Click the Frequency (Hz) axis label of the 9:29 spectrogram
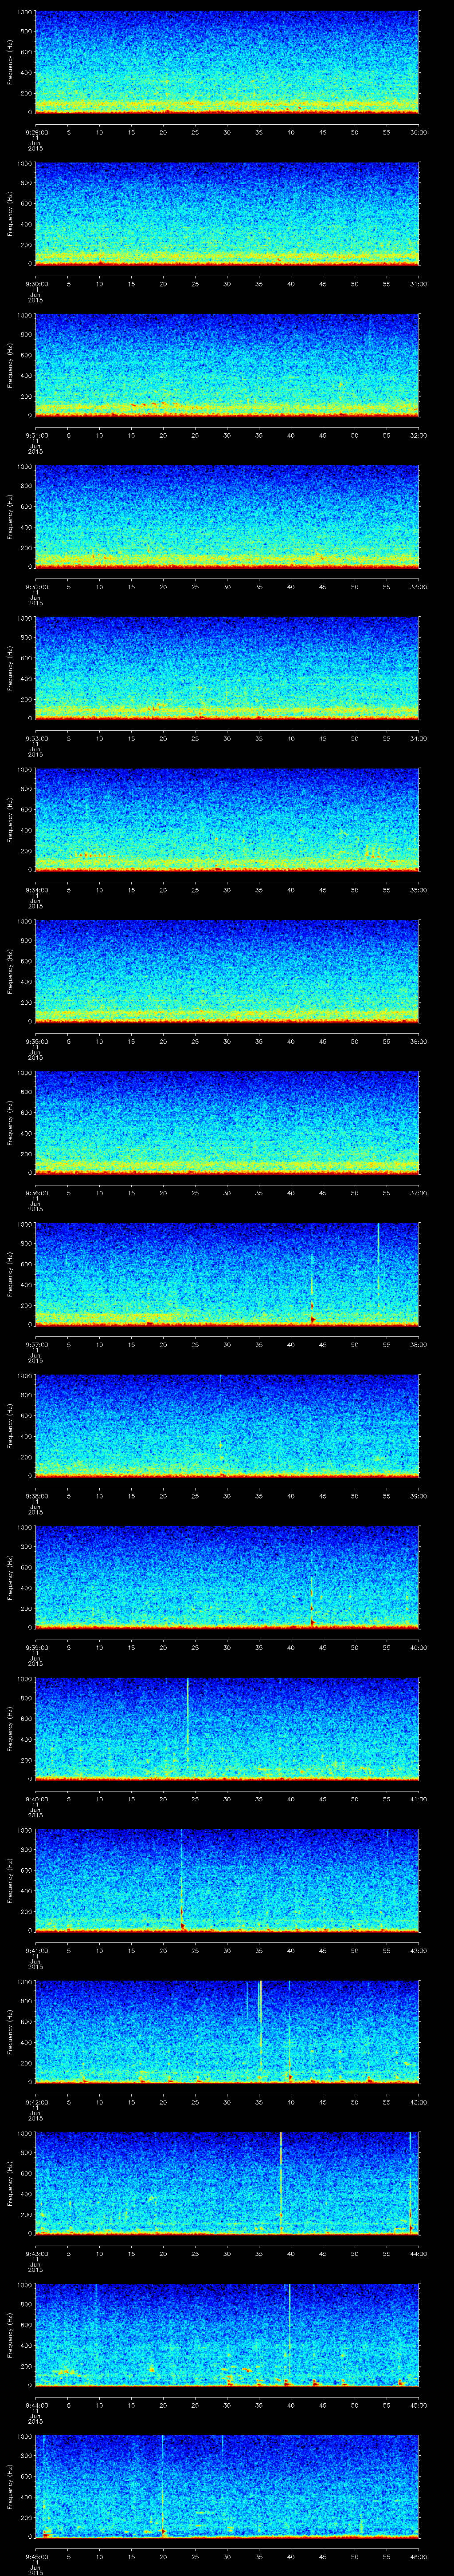The width and height of the screenshot is (454, 2576). point(10,62)
